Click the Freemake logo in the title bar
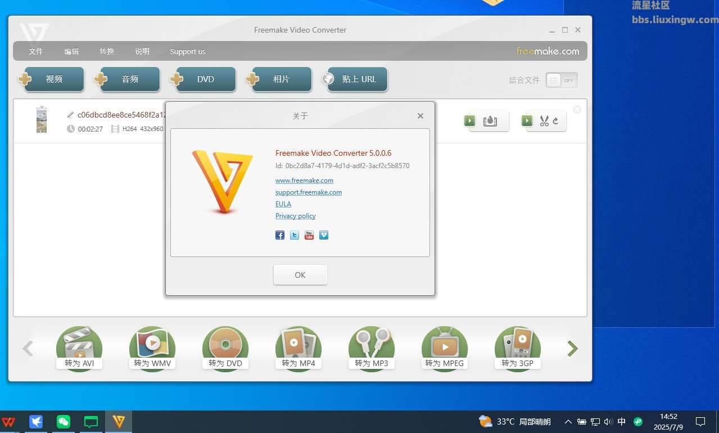This screenshot has width=719, height=433. 34,33
